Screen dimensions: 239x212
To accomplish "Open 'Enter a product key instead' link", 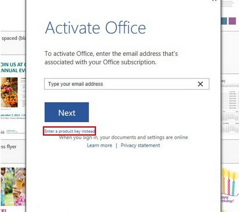I will click(x=70, y=131).
